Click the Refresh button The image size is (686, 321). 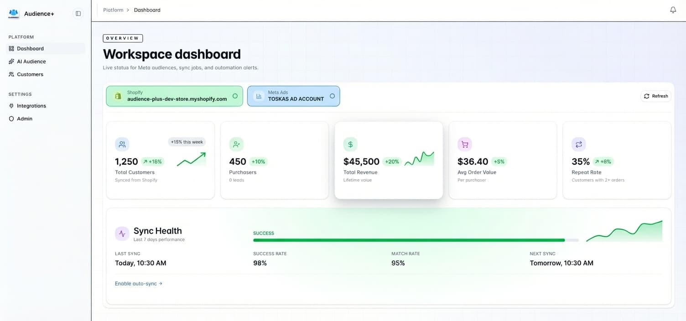click(x=656, y=96)
